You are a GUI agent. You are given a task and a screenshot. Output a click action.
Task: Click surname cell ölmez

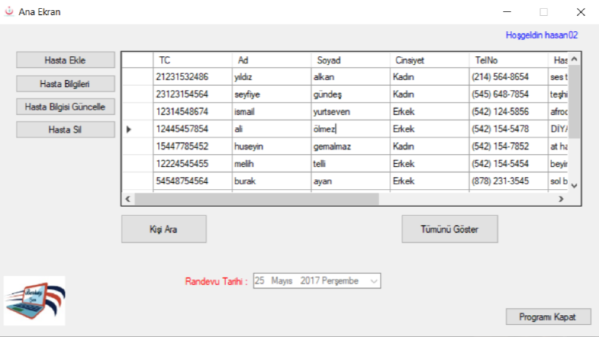(350, 129)
